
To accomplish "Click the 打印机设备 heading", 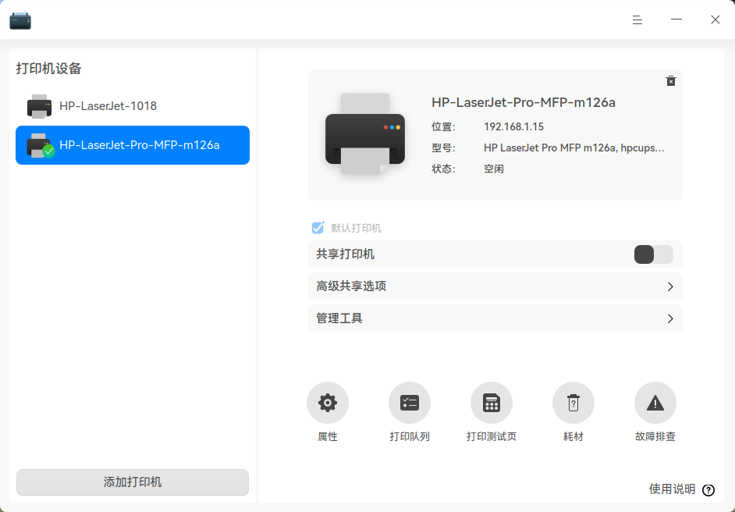I will tap(48, 69).
